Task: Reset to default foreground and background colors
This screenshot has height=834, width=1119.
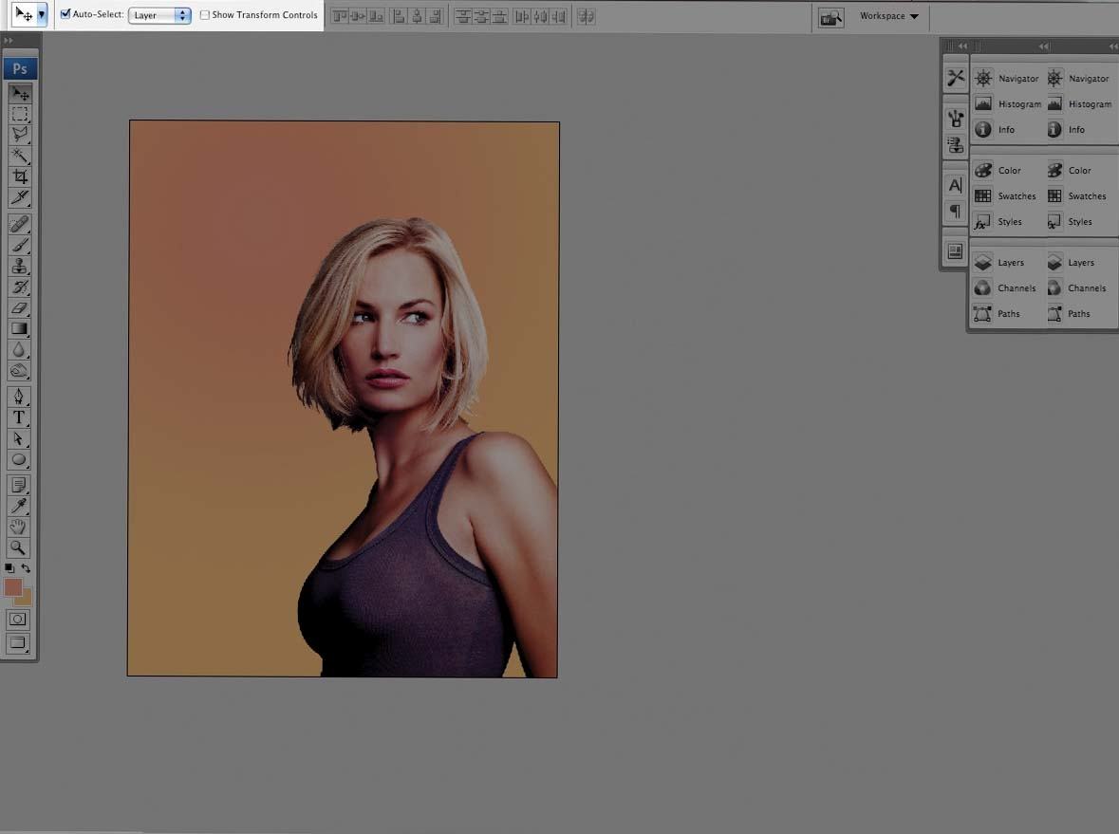Action: (x=9, y=568)
